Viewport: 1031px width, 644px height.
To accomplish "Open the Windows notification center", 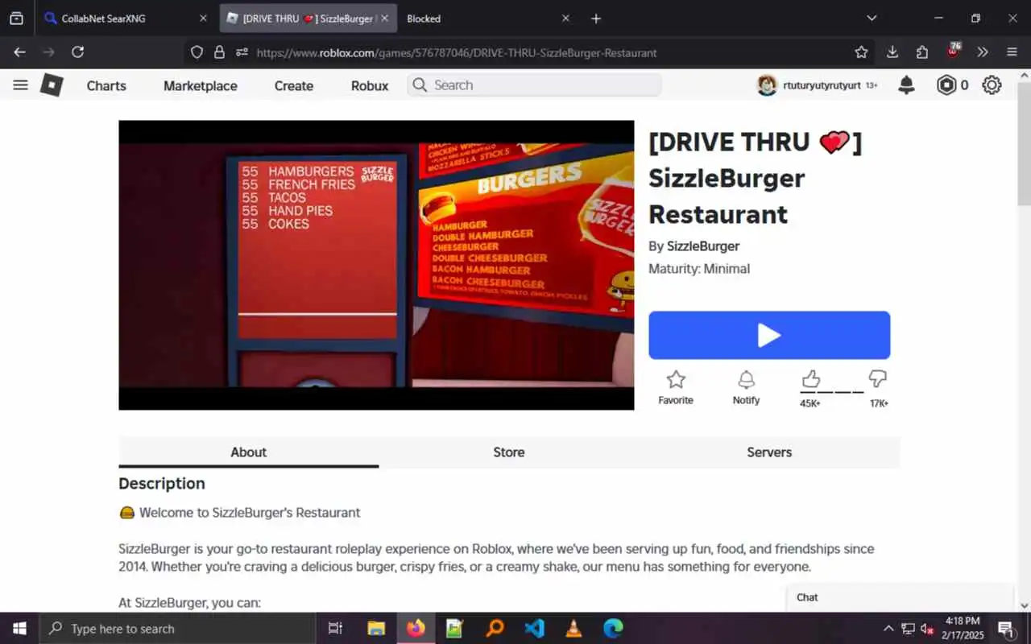I will [x=1005, y=629].
